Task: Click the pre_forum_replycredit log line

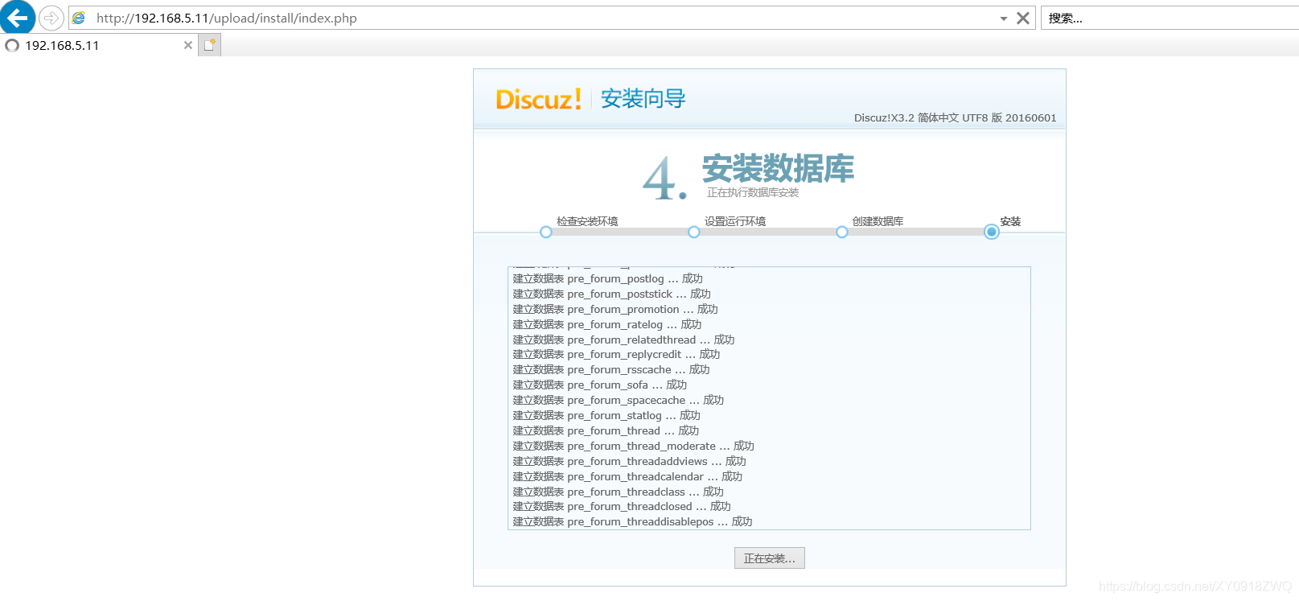Action: (x=617, y=354)
